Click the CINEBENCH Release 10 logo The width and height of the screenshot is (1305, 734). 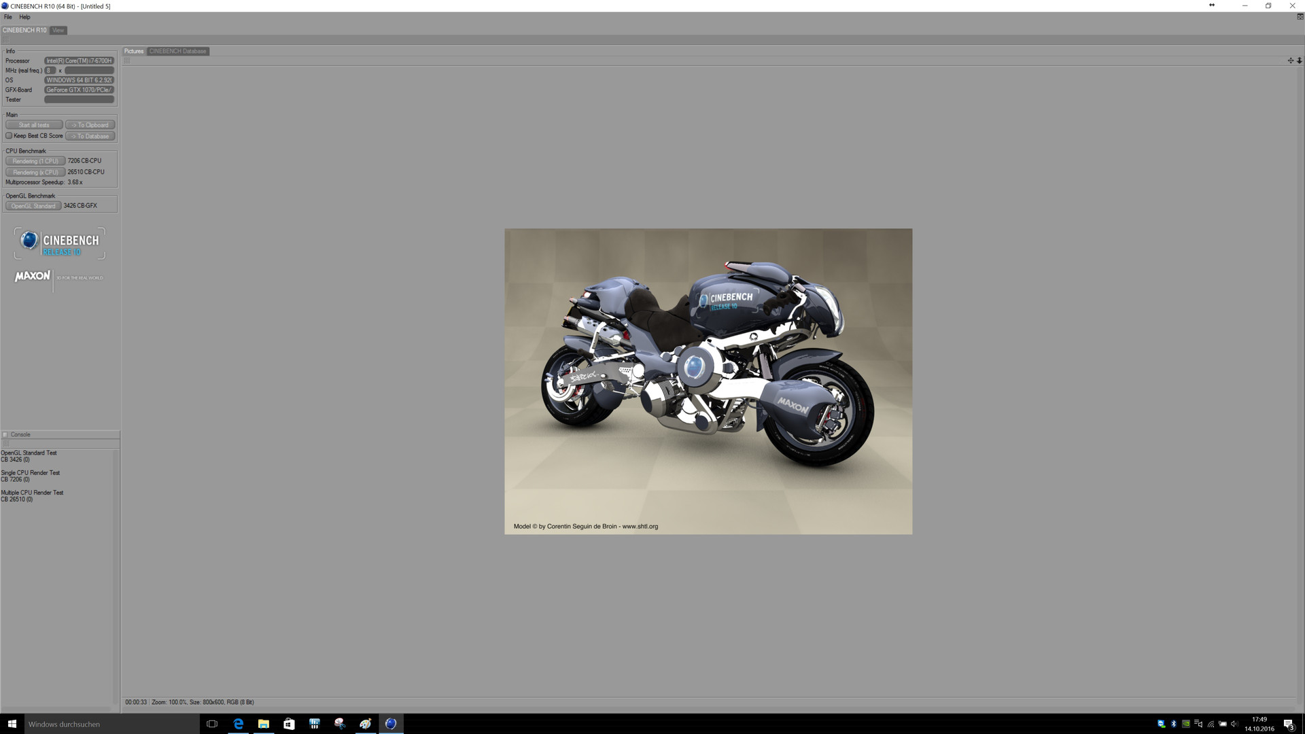[x=60, y=243]
